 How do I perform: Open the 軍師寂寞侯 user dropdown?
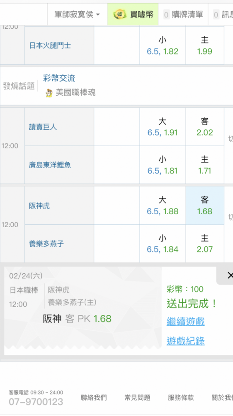[x=77, y=14]
